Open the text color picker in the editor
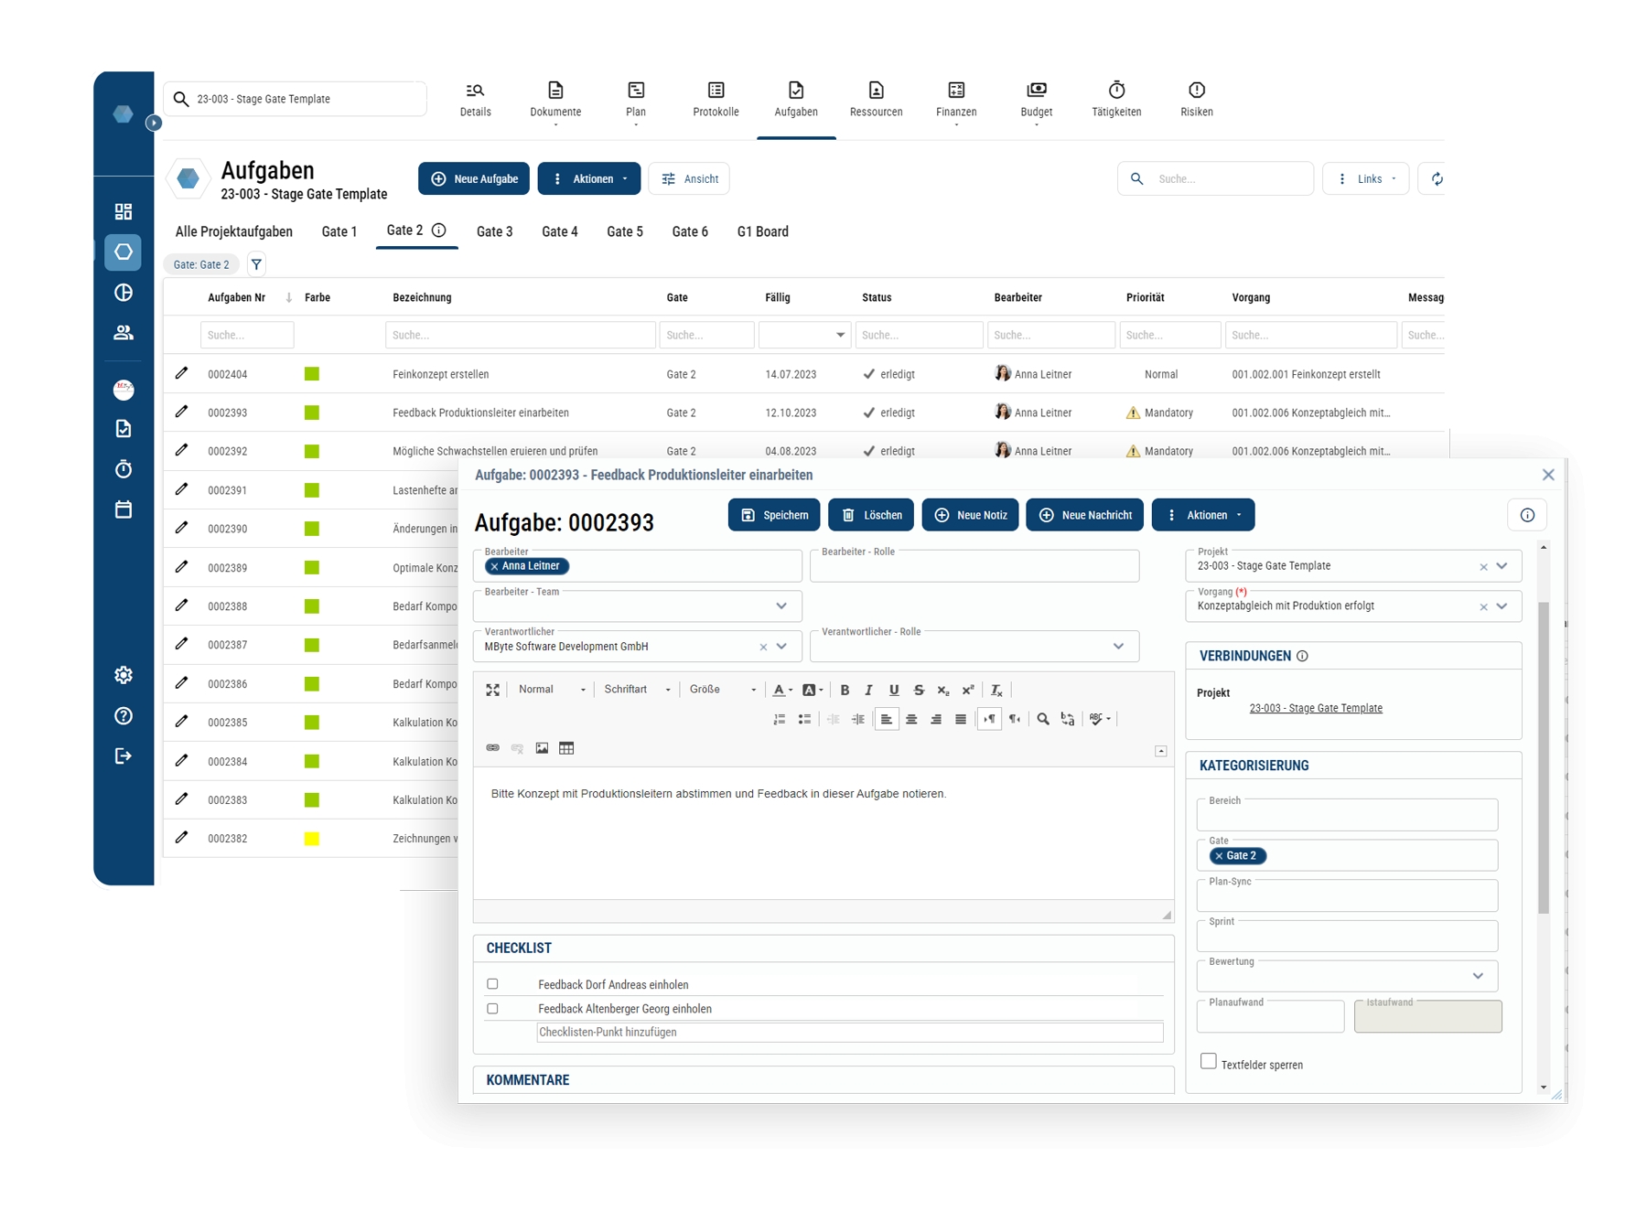 783,690
